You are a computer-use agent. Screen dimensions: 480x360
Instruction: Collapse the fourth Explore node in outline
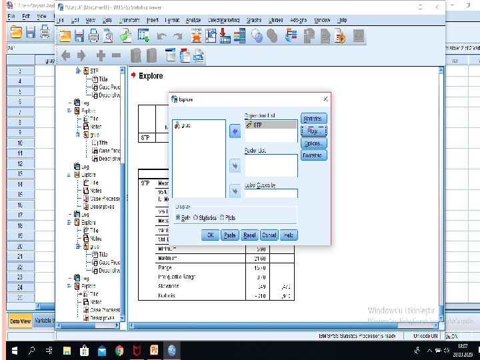69,222
